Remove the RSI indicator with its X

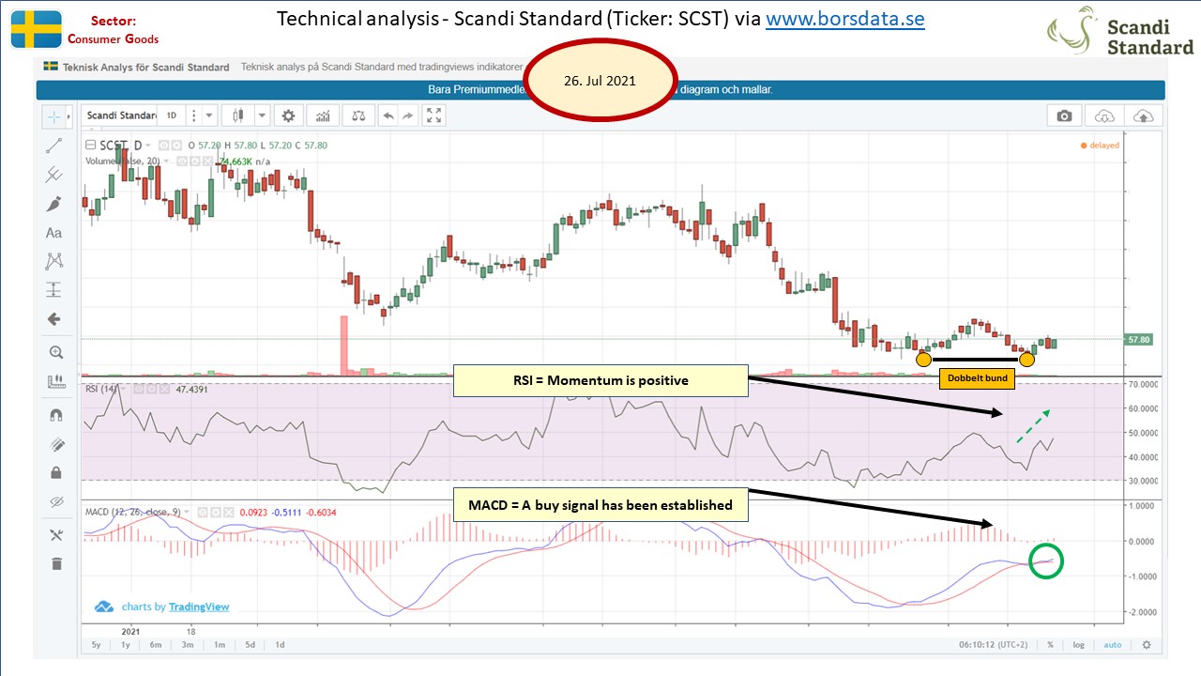[x=162, y=389]
